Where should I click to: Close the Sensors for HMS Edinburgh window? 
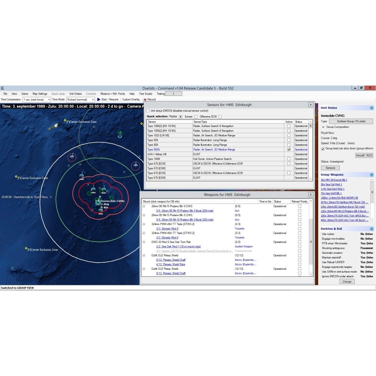pos(310,104)
